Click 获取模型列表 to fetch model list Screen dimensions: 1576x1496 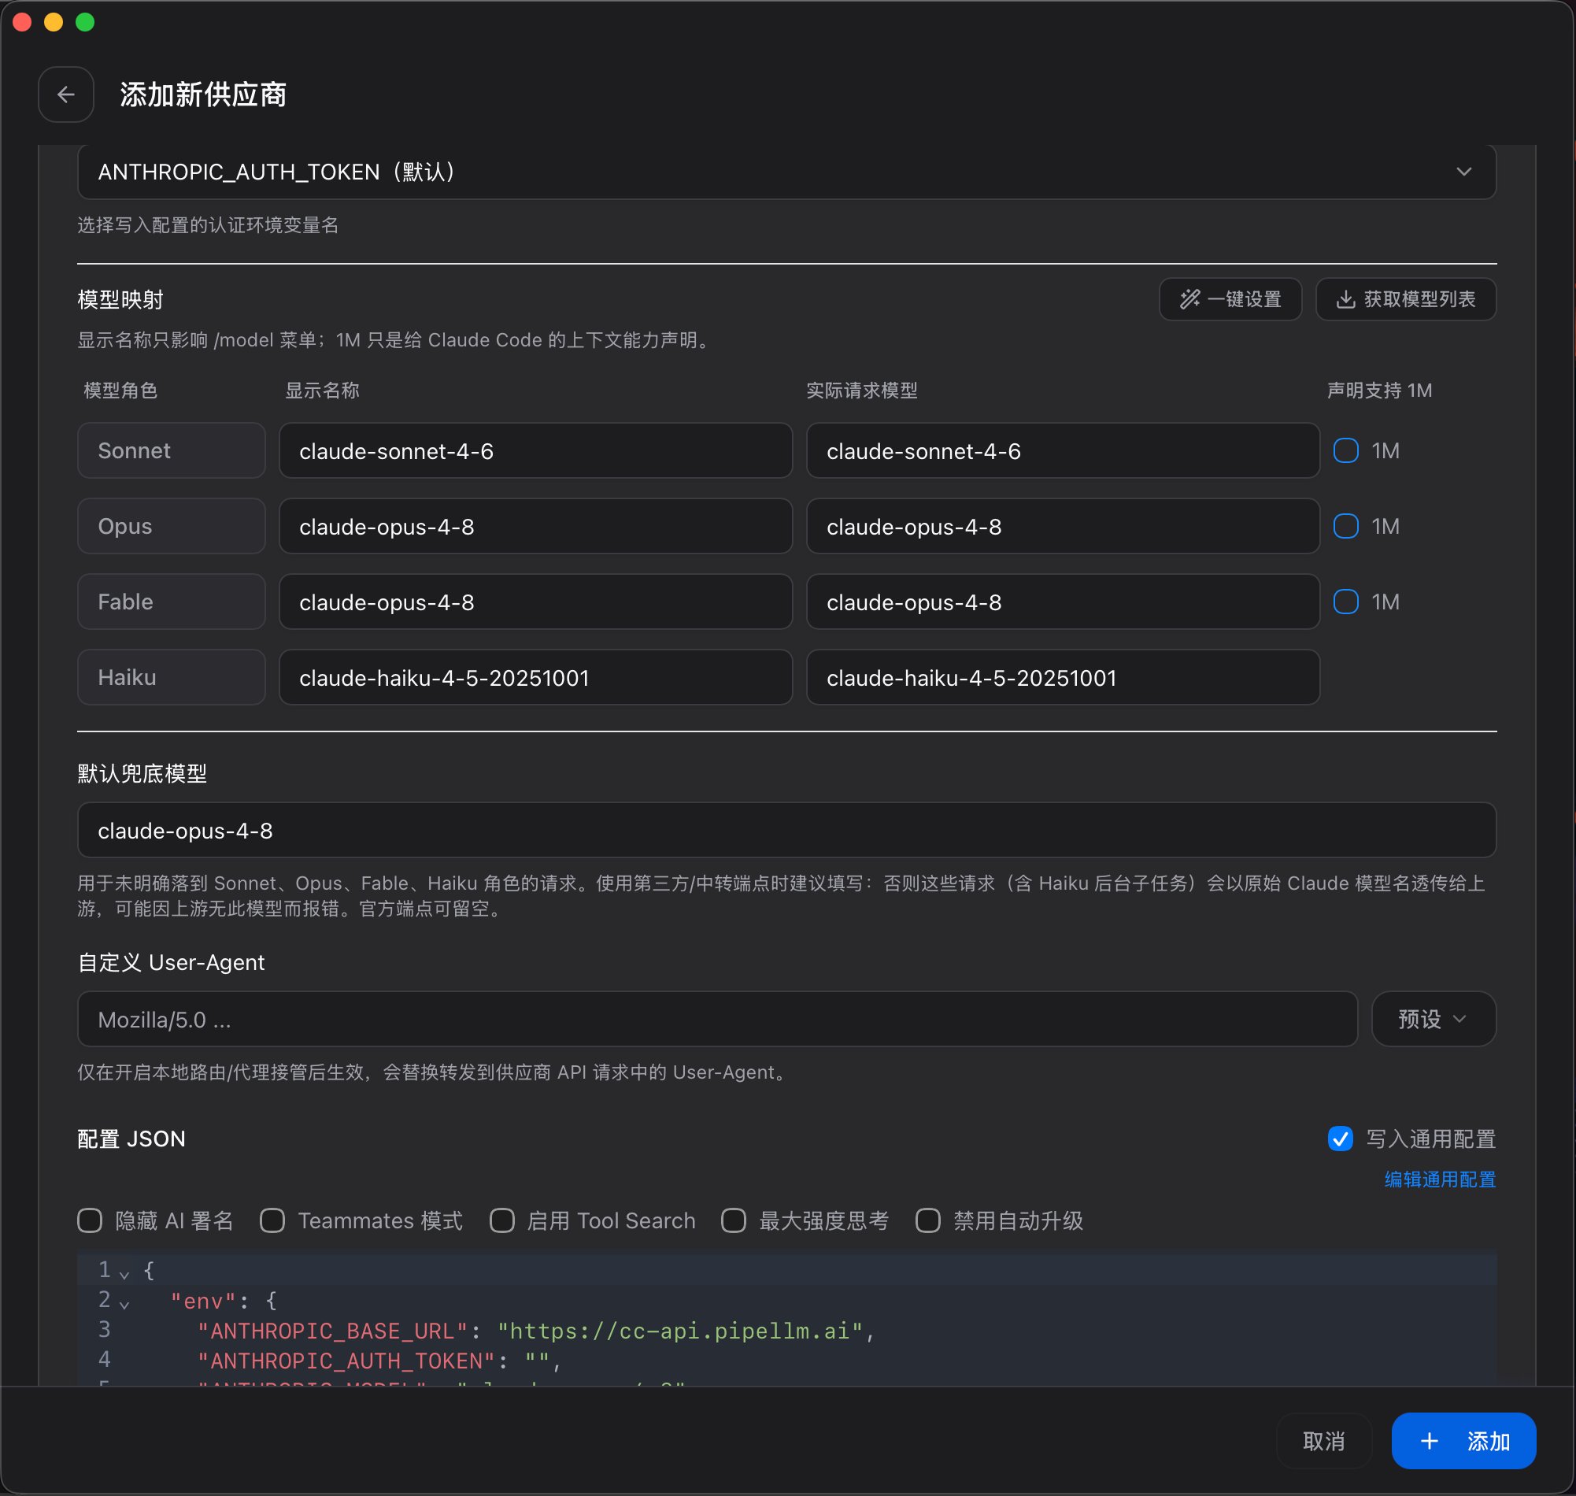click(x=1405, y=299)
